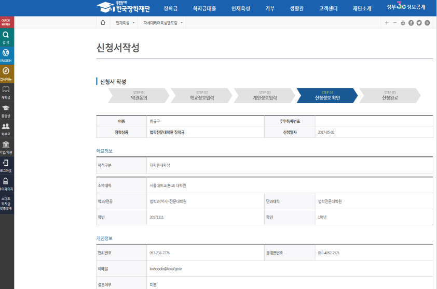The width and height of the screenshot is (437, 289).
Task: Click the QUICK MENU red header
Action: click(6, 22)
